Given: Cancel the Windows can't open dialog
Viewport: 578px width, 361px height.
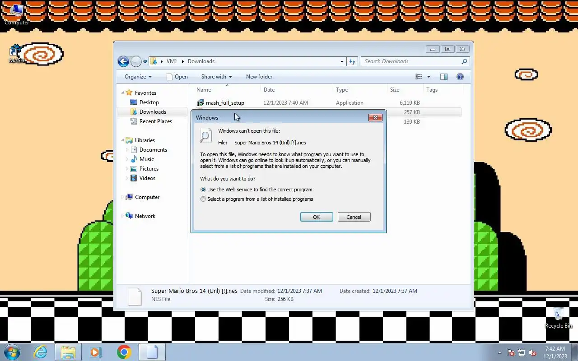Looking at the screenshot, I should click(x=354, y=217).
